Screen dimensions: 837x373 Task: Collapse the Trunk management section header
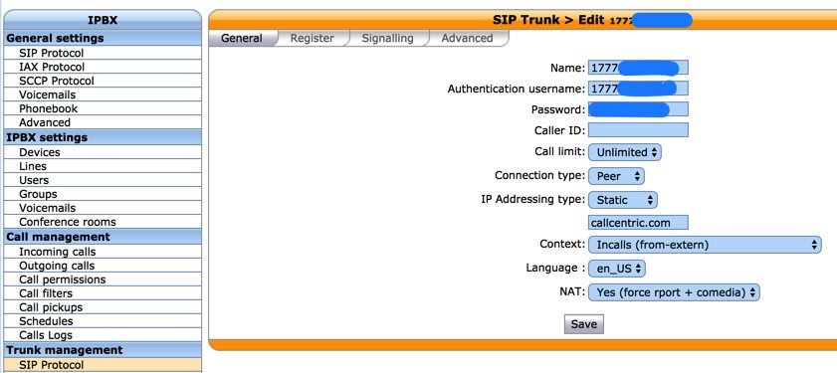pyautogui.click(x=103, y=350)
